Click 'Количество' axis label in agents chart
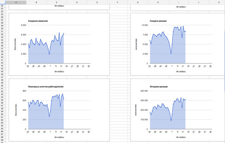Screen dimensions: 225x143 tap(16, 110)
